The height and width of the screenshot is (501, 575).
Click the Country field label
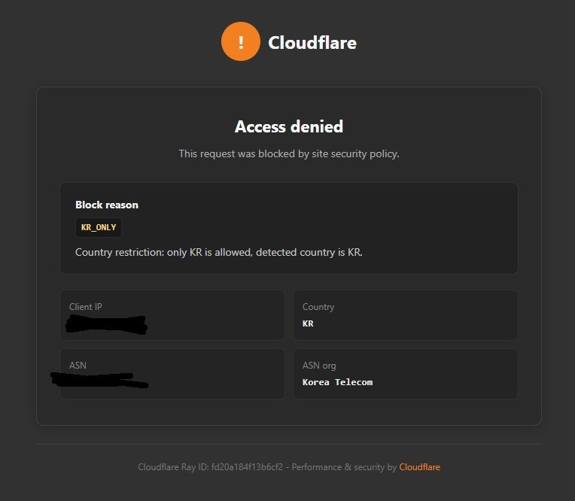pyautogui.click(x=318, y=307)
